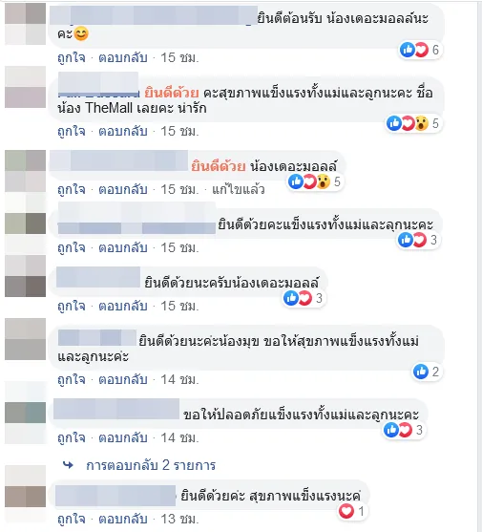
Task: Open reactions on the TheMall comment
Action: click(414, 123)
